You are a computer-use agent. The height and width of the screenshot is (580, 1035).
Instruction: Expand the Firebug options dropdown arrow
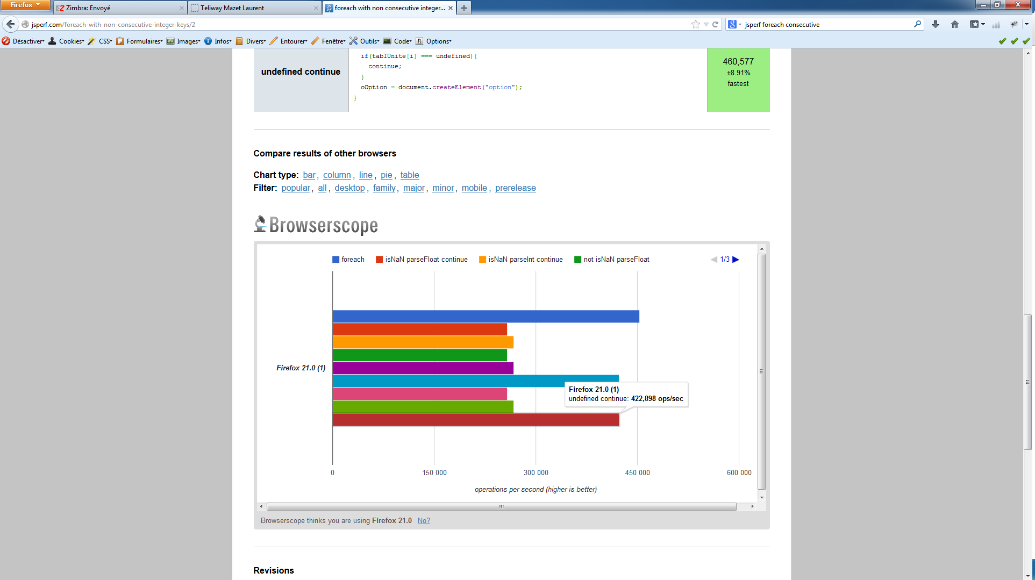(1026, 24)
